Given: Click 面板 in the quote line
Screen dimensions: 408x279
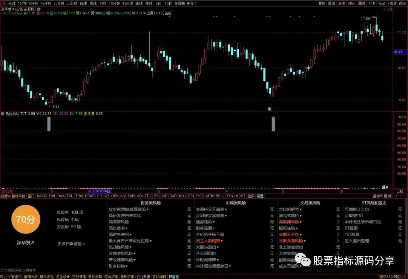Looking at the screenshot, I should click(x=168, y=13).
